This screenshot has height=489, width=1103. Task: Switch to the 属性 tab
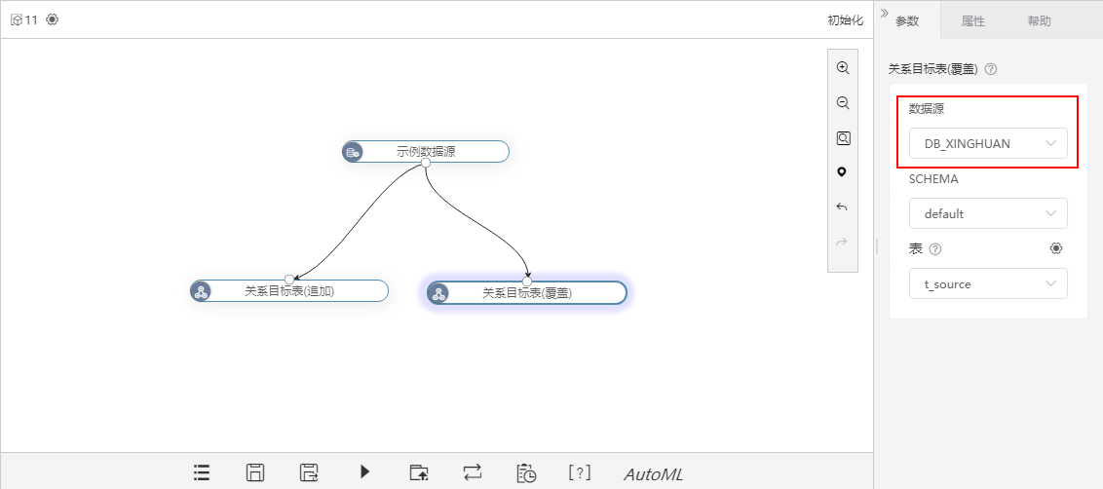click(x=972, y=21)
